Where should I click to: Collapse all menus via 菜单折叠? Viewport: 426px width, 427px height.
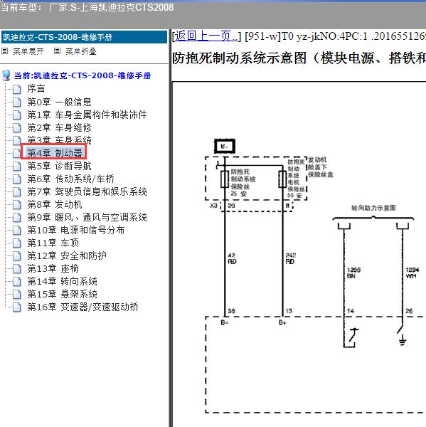81,51
